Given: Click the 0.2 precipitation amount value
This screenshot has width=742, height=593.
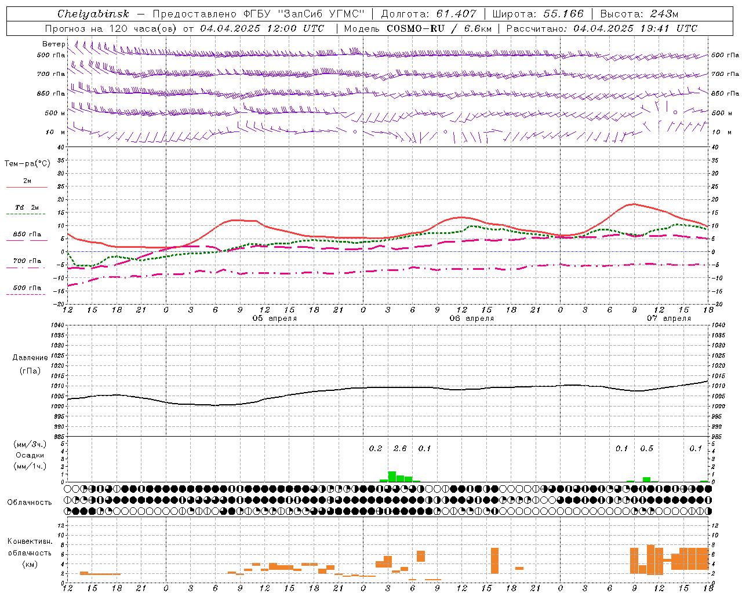Looking at the screenshot, I should pos(376,448).
